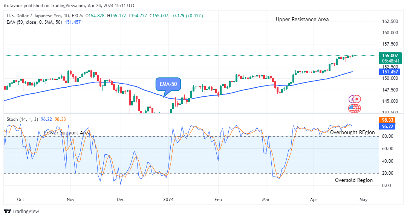Click the Dec time axis label

click(x=121, y=199)
